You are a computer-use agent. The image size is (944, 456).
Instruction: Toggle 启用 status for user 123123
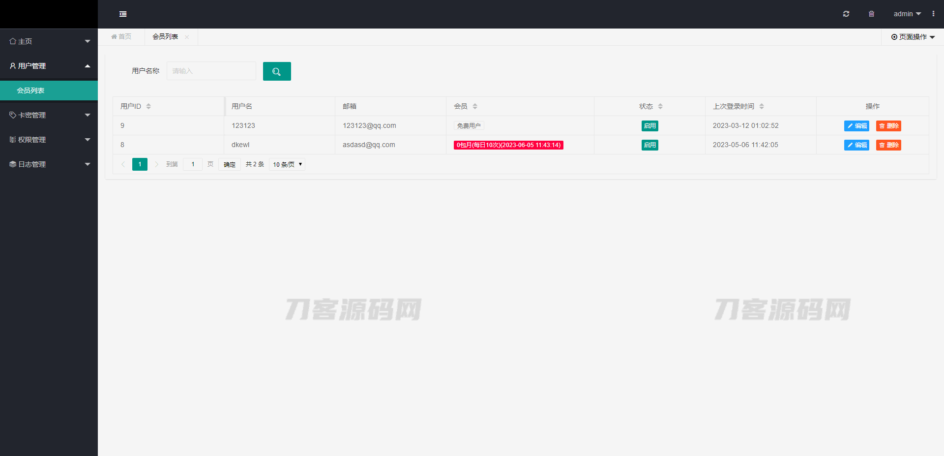649,126
